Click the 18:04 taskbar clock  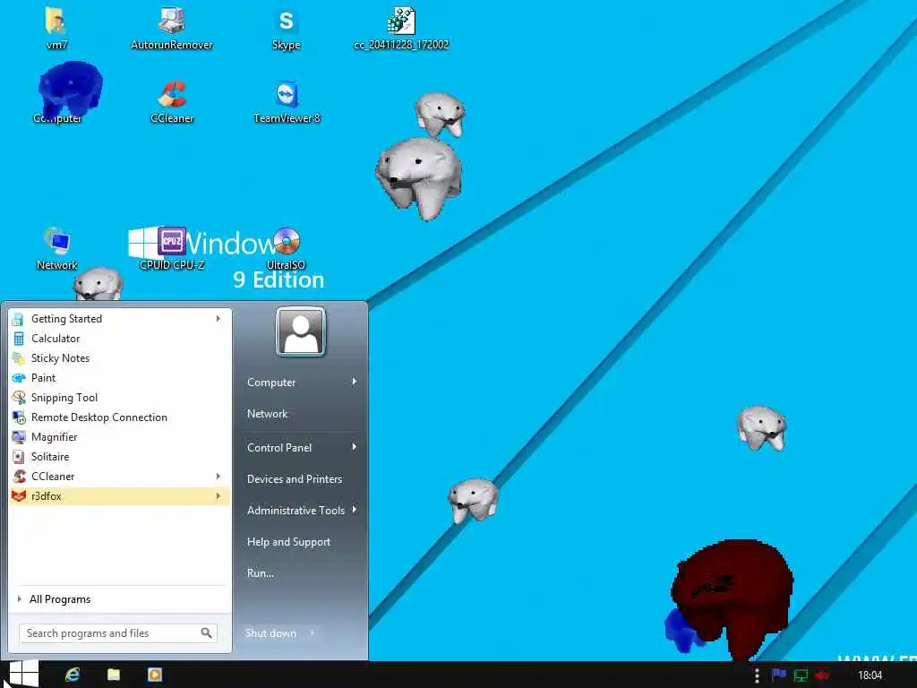(x=870, y=675)
